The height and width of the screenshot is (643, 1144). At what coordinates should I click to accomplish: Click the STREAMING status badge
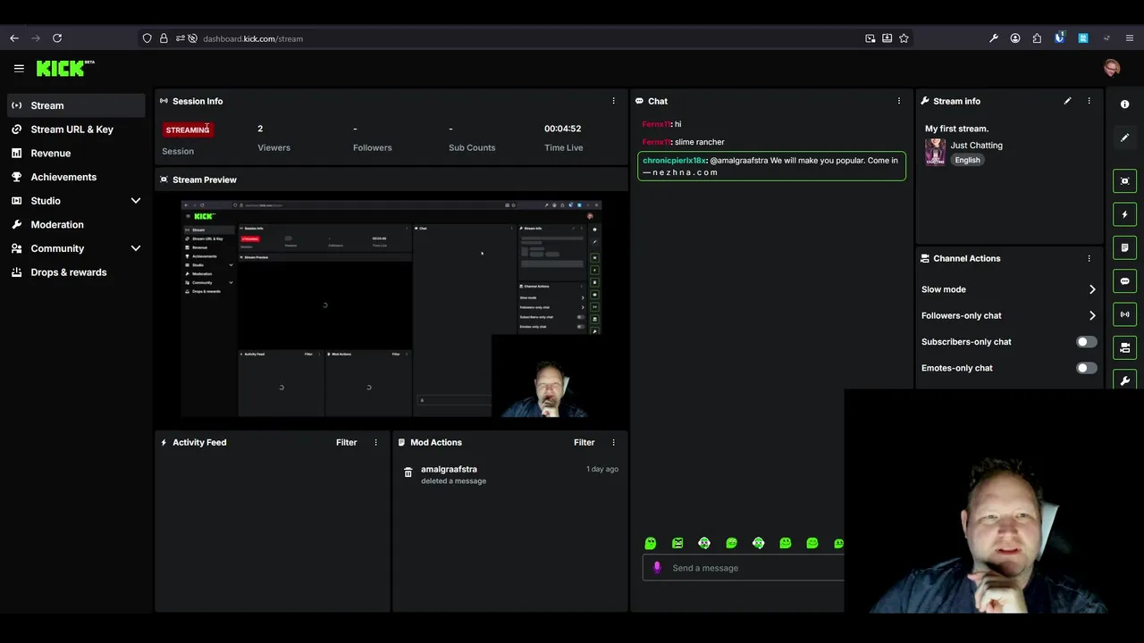click(x=187, y=130)
